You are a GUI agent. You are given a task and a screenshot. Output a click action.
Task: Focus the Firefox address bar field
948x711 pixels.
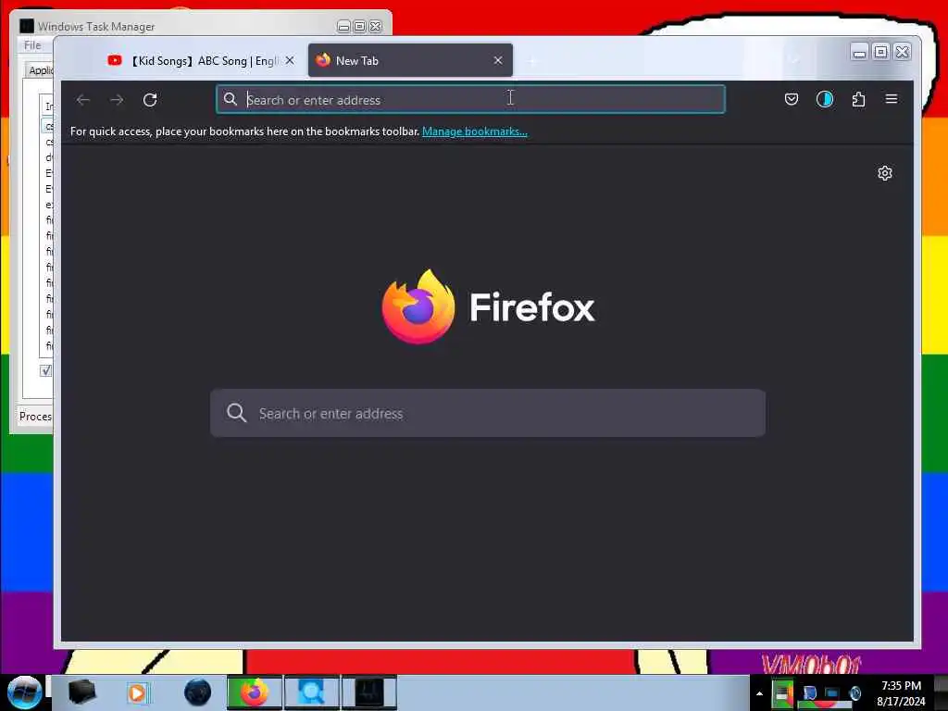[470, 99]
